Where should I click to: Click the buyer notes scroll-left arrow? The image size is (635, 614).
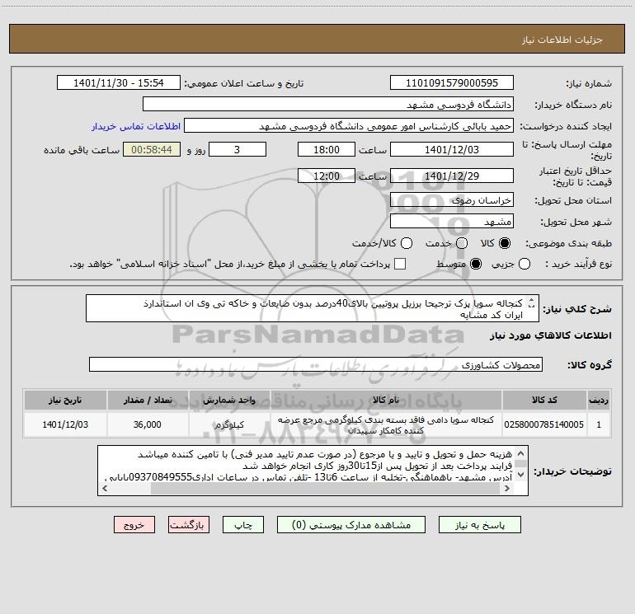pyautogui.click(x=106, y=489)
